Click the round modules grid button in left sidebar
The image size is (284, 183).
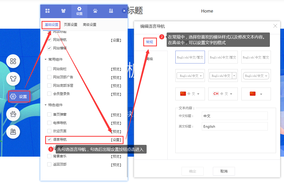tap(13, 61)
